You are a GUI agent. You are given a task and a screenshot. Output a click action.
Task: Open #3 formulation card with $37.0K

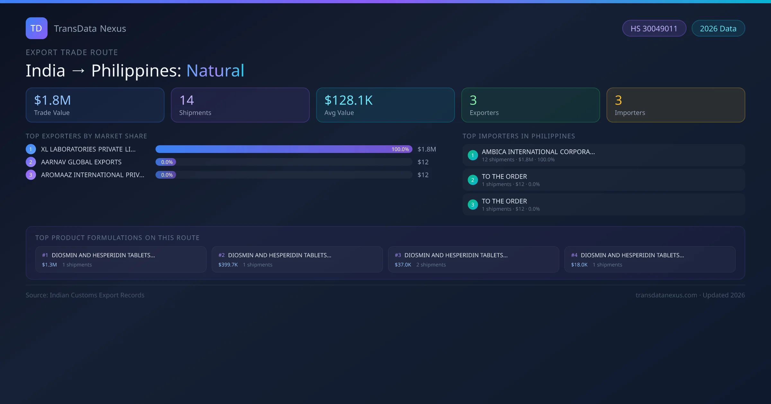[473, 259]
